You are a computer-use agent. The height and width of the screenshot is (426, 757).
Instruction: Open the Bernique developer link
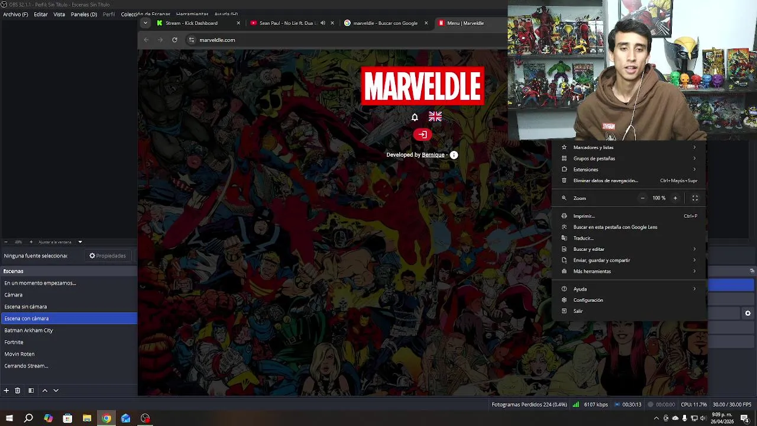[433, 155]
